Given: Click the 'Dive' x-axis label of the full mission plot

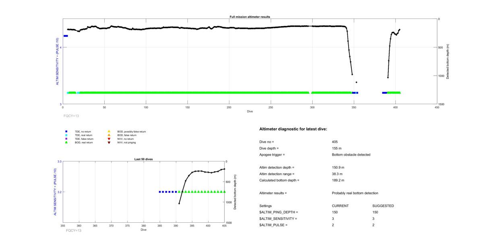Looking at the screenshot, I should (x=250, y=111).
